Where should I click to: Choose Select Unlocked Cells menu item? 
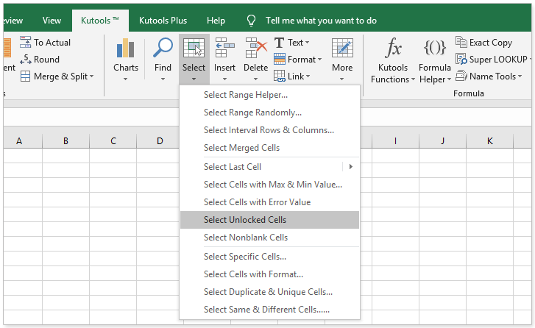pyautogui.click(x=245, y=220)
